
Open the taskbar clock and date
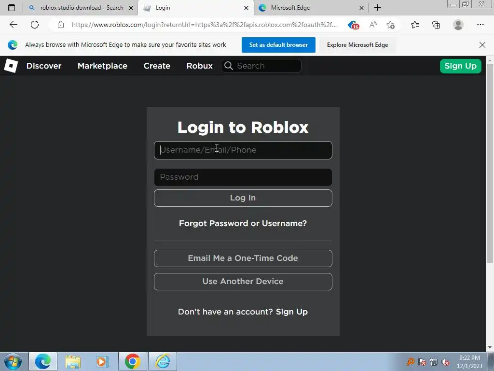469,362
